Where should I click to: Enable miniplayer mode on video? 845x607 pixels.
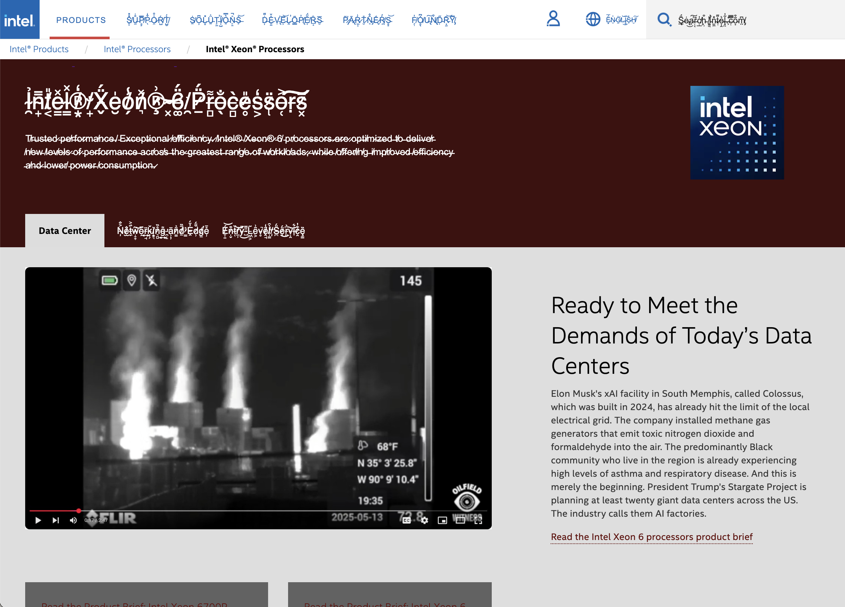coord(442,520)
